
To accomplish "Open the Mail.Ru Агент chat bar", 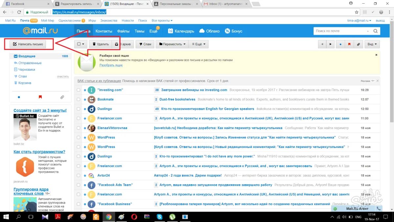I will tap(356, 209).
